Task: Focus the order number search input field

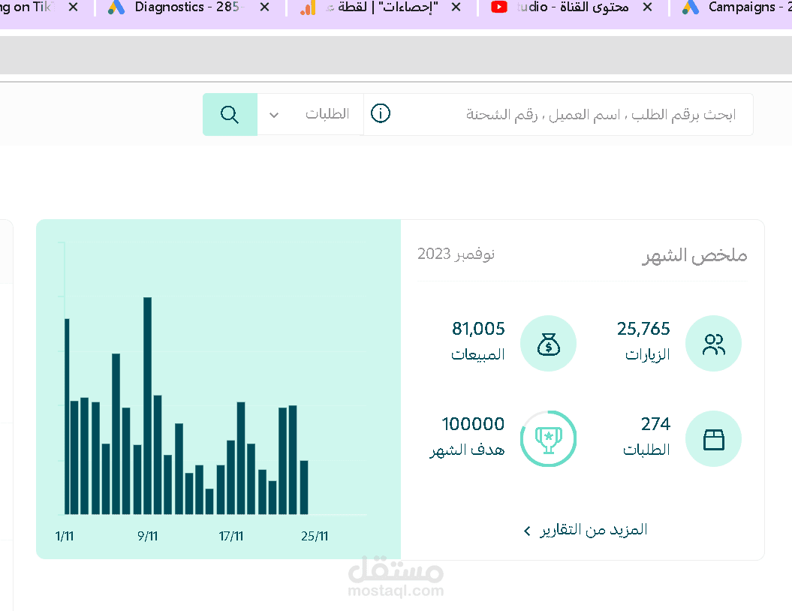Action: (571, 115)
